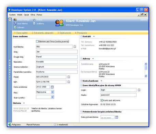
Task: Click the Połączony connection status icon
Action: pyautogui.click(x=10, y=125)
